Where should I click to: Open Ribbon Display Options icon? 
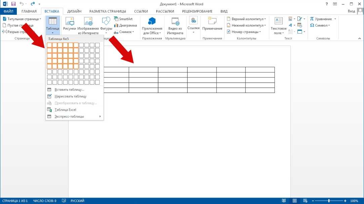point(335,4)
